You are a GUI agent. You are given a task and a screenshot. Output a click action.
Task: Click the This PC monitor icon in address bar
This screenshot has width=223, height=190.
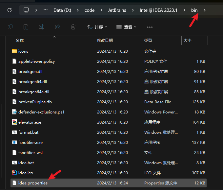[26, 10]
